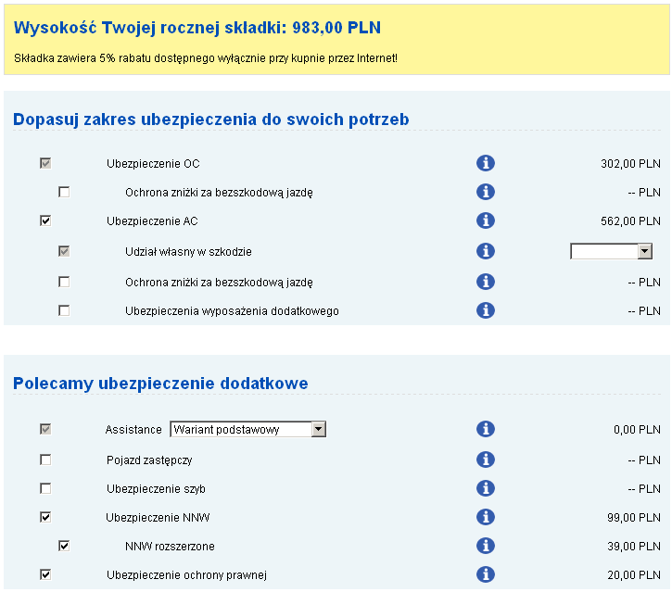The image size is (672, 592).
Task: Click info icon for Ubezpieczenie ochrony prawnej
Action: click(x=485, y=574)
